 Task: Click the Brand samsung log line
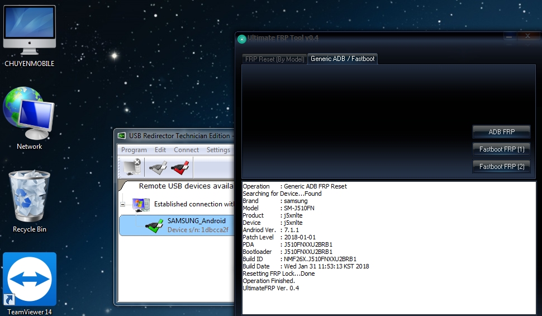(x=275, y=201)
